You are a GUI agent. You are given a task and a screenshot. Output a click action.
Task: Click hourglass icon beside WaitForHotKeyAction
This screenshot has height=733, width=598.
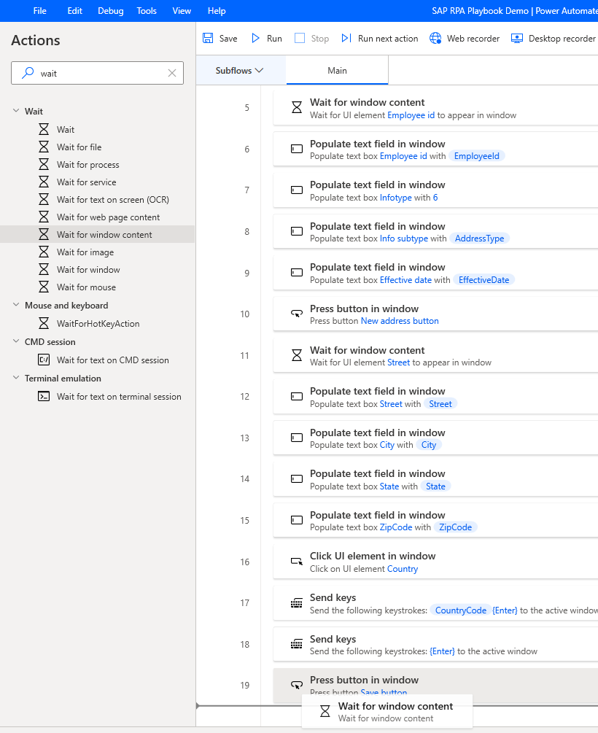(44, 324)
